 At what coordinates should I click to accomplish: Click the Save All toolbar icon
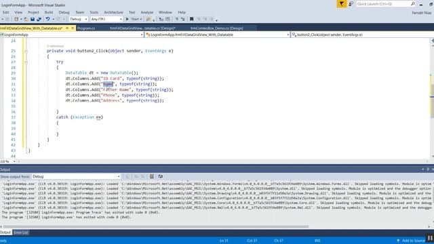(x=39, y=19)
